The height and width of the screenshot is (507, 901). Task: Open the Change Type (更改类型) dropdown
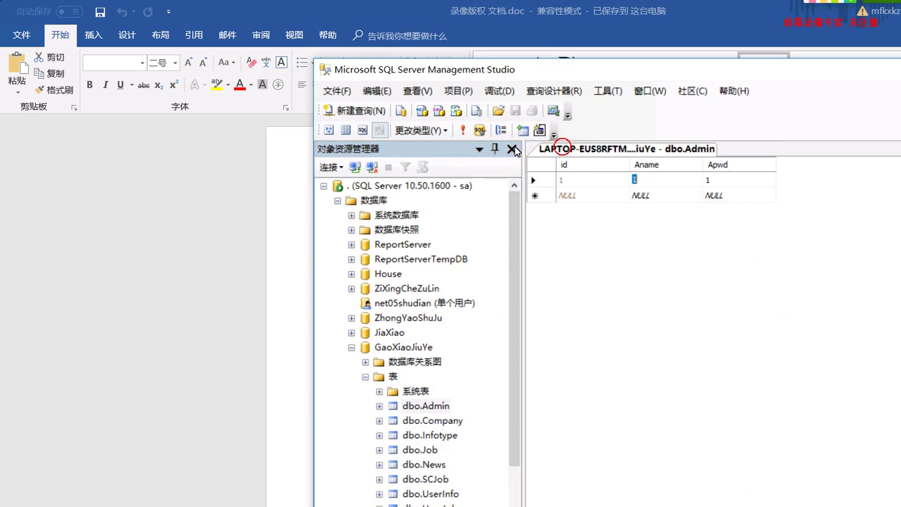421,130
